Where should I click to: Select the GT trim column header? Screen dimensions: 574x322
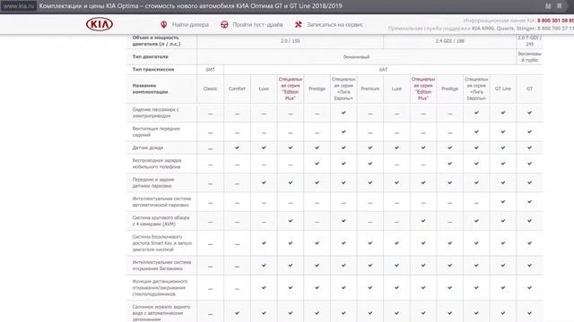click(529, 89)
